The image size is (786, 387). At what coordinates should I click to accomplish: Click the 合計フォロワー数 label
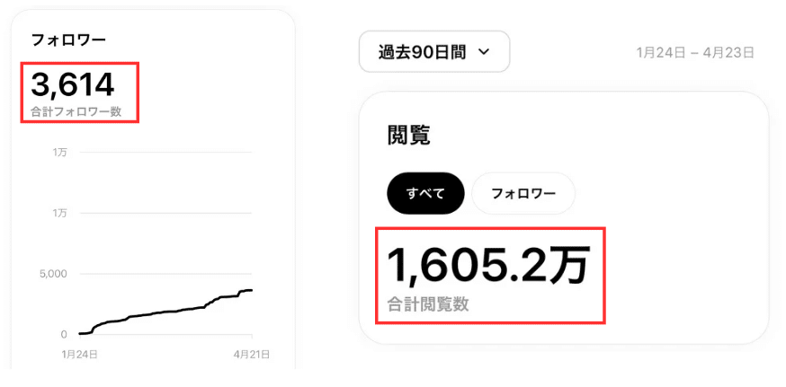pos(76,112)
